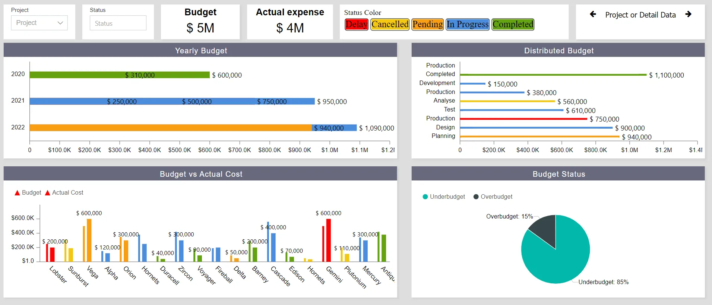Toggle the Overbudget legend dot
The height and width of the screenshot is (305, 712).
pyautogui.click(x=476, y=196)
